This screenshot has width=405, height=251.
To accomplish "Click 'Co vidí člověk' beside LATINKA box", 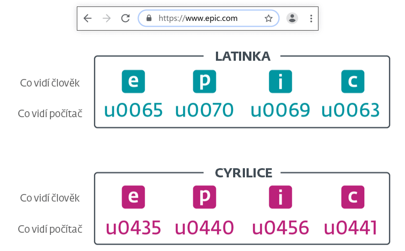I will (x=50, y=83).
